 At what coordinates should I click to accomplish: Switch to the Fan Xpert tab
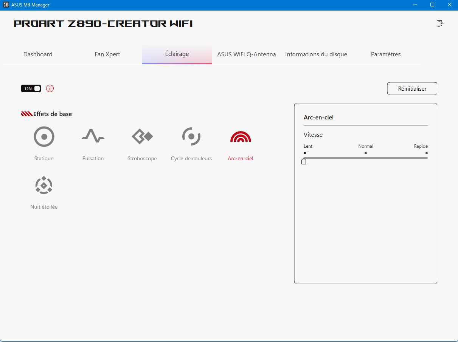pos(107,54)
